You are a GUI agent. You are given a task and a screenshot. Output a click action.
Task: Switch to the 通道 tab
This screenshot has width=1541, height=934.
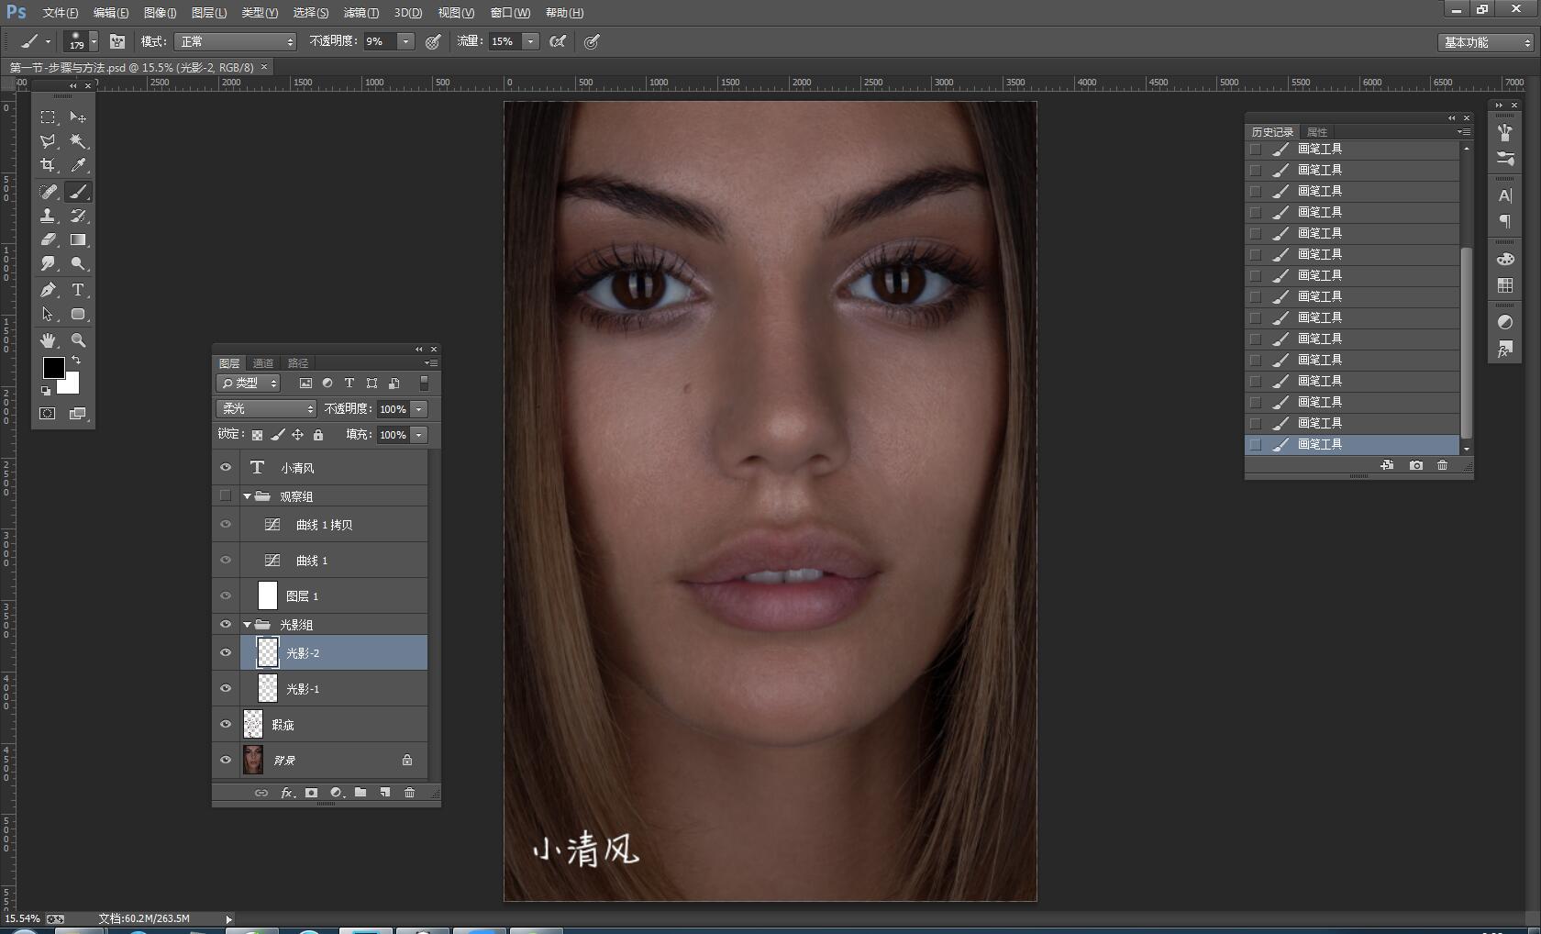point(263,363)
